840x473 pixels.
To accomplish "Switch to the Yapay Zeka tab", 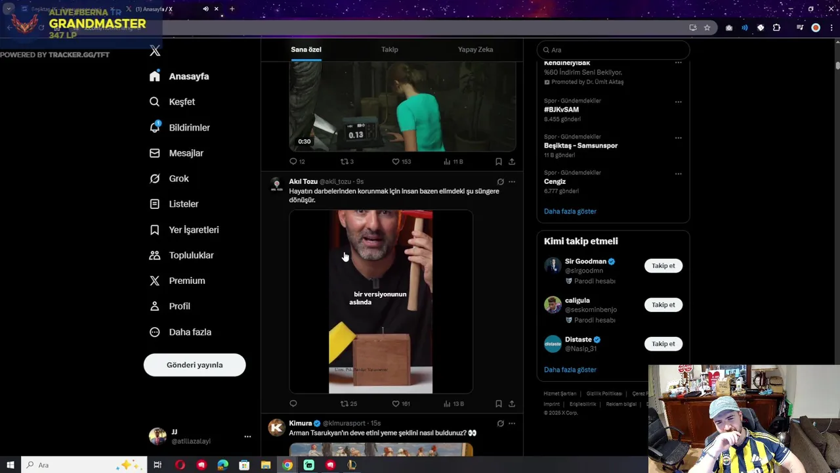I will pyautogui.click(x=475, y=49).
